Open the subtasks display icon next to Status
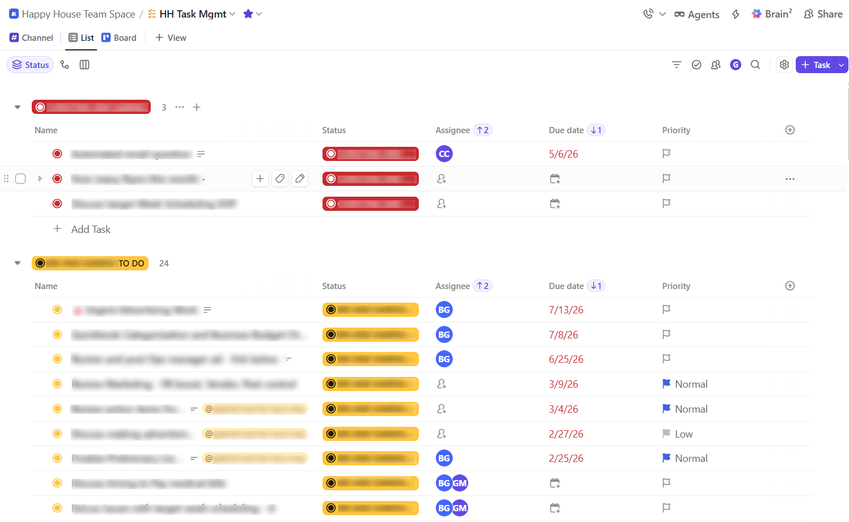Screen dimensions: 849x522 tap(65, 65)
